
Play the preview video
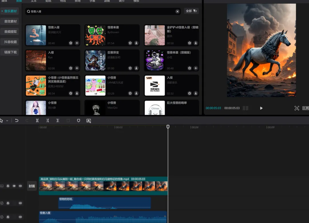tap(261, 108)
